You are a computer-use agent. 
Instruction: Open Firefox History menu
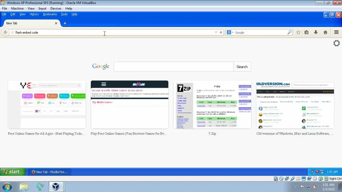(x=34, y=14)
